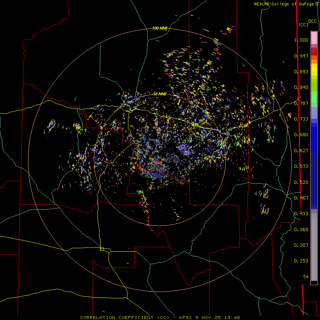Select the 0.627 legend value
The image size is (320, 320).
click(x=301, y=151)
